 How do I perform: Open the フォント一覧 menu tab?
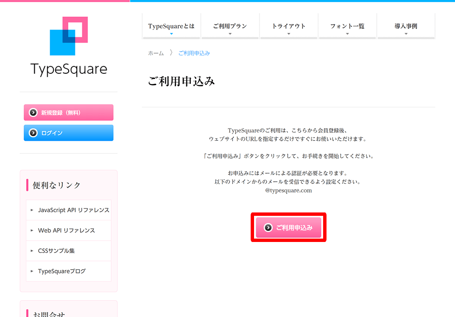coord(347,26)
